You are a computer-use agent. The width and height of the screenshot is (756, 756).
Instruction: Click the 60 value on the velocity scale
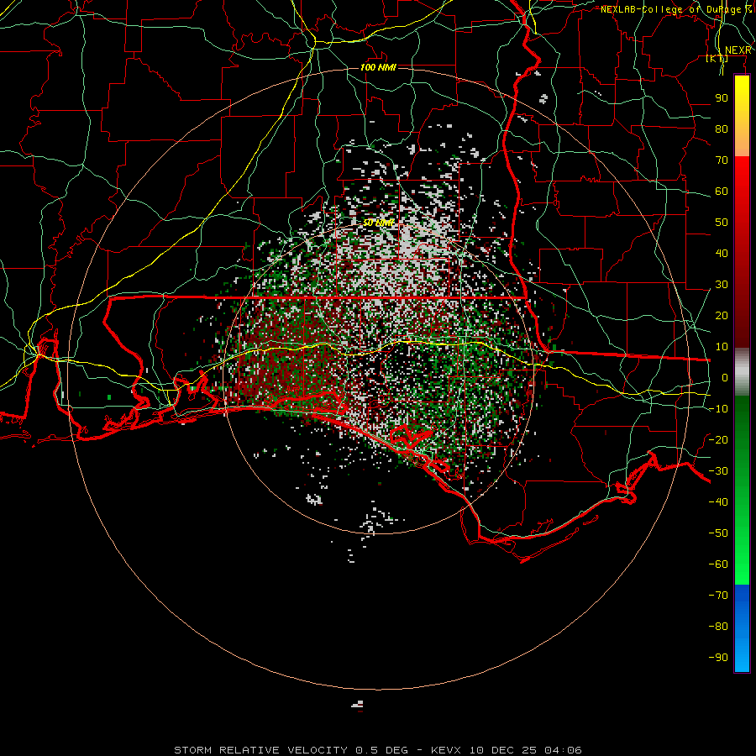722,192
